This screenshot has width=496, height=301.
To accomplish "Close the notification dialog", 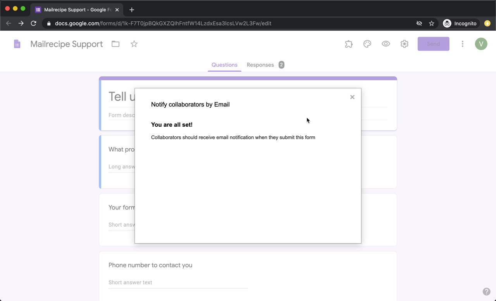I will [x=352, y=97].
